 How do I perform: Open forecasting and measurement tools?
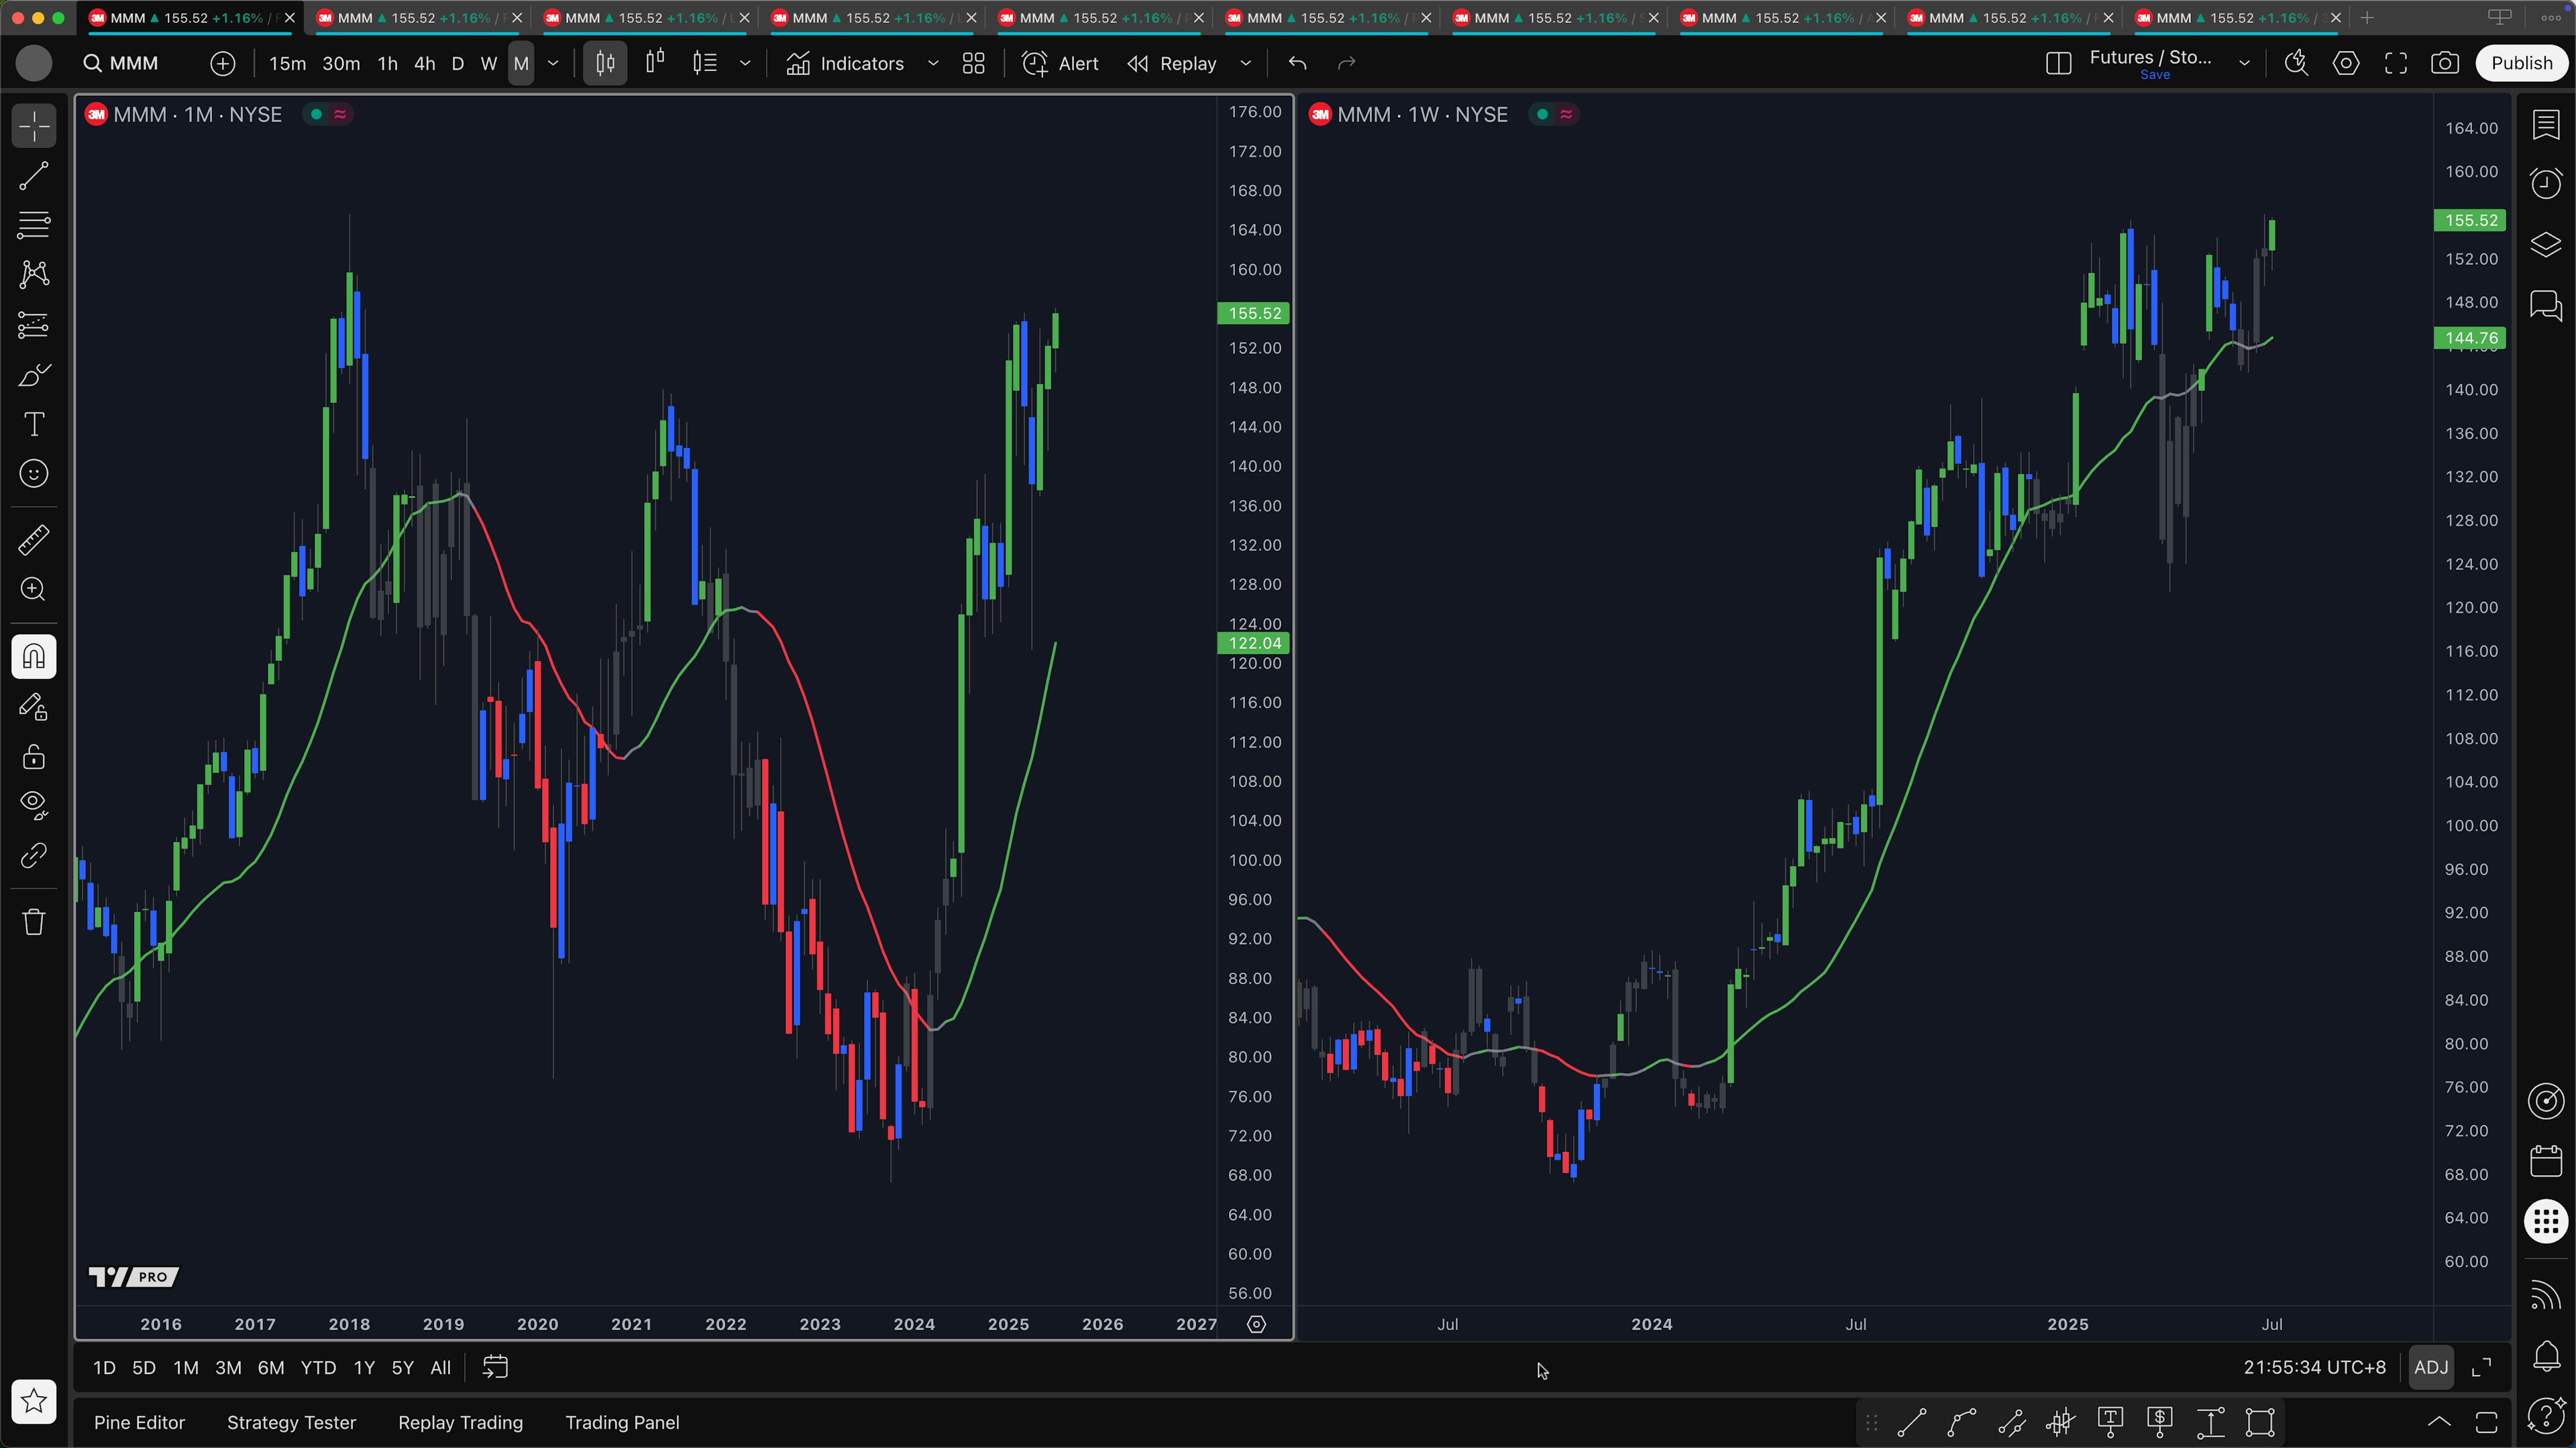click(x=34, y=324)
